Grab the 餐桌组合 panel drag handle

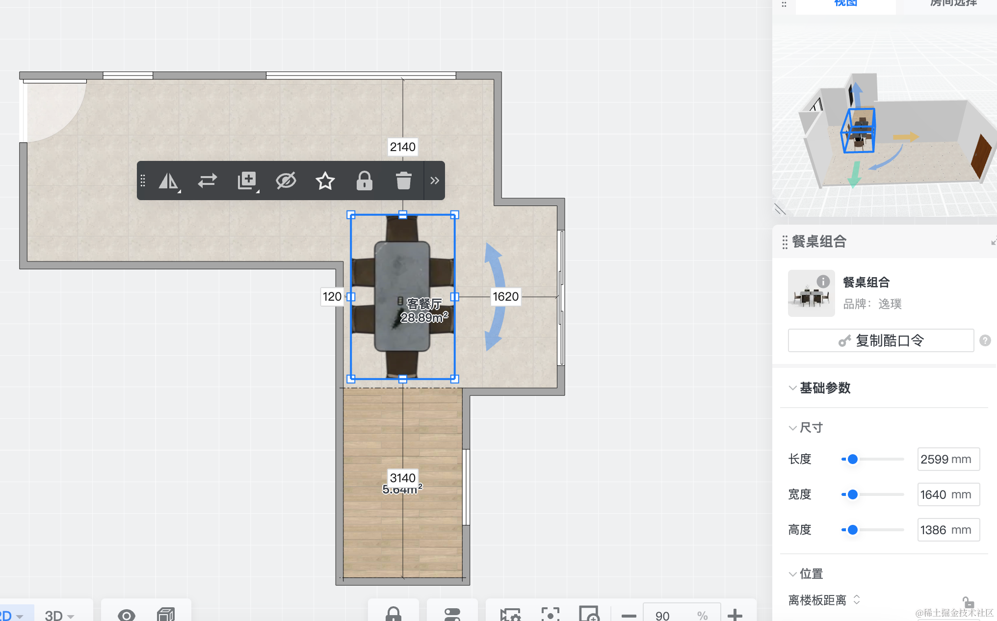point(785,242)
